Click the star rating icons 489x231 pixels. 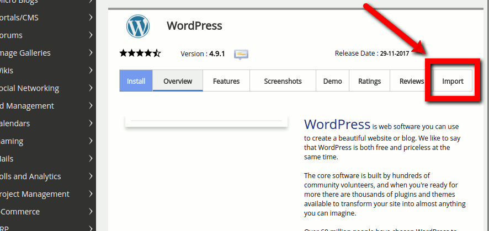point(140,53)
